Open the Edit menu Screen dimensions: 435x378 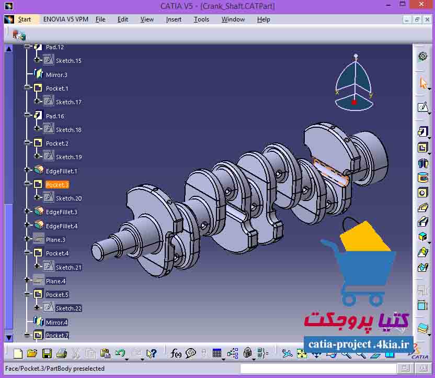[123, 19]
